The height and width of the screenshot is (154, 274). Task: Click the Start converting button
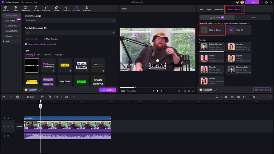click(262, 90)
